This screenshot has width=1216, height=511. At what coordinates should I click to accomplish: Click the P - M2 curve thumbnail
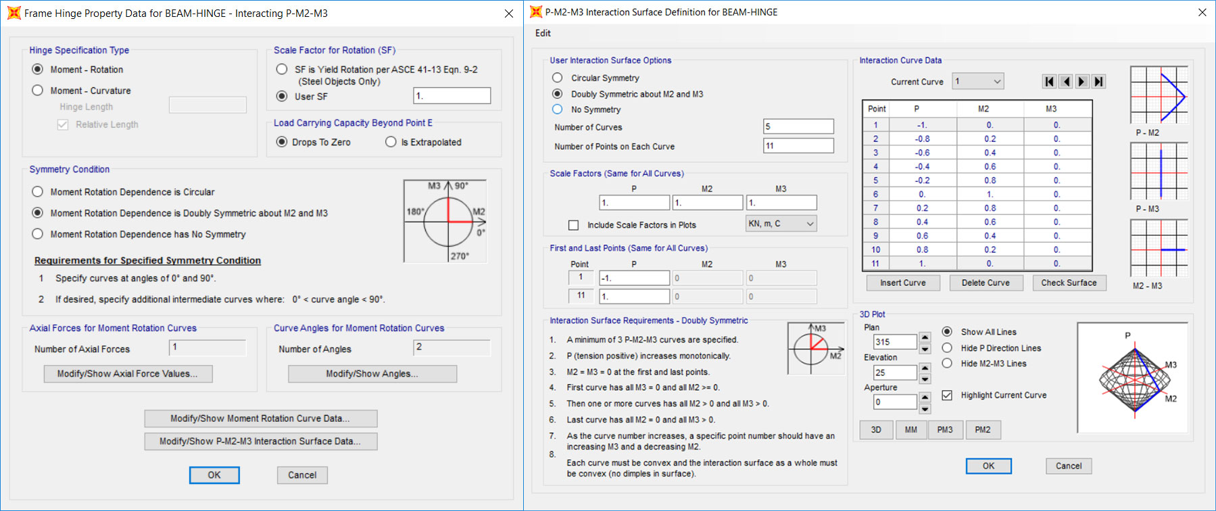pyautogui.click(x=1159, y=95)
